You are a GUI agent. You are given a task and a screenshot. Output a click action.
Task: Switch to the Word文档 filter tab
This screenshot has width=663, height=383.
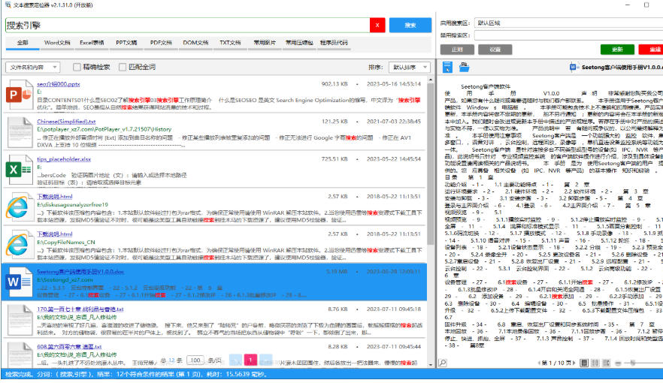(59, 43)
